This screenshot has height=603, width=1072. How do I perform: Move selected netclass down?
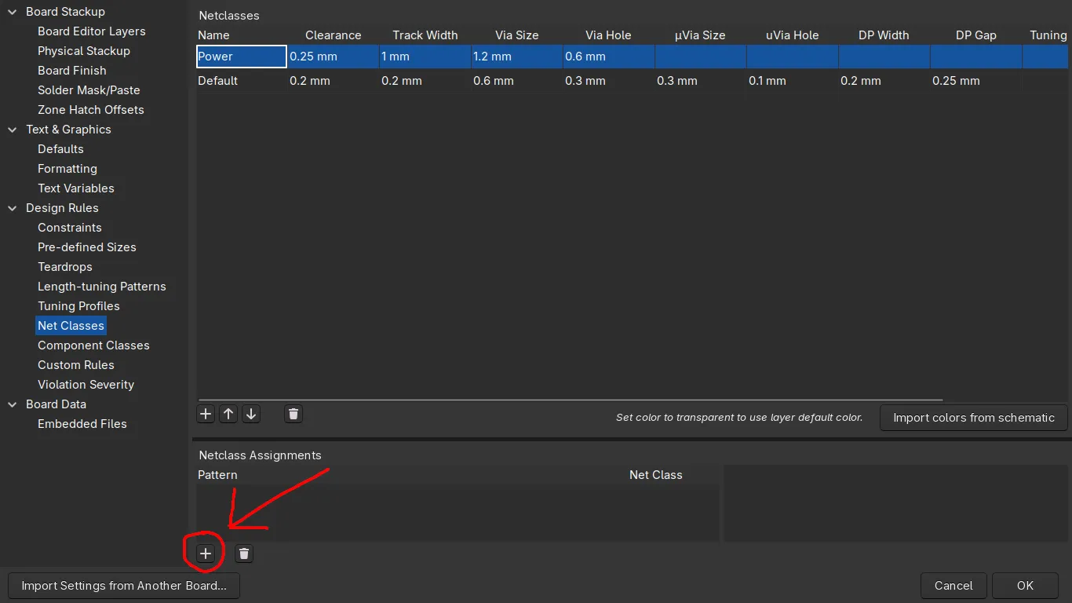[x=251, y=414]
